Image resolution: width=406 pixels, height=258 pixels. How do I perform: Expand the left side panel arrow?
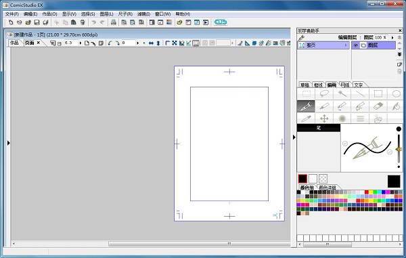coord(9,143)
